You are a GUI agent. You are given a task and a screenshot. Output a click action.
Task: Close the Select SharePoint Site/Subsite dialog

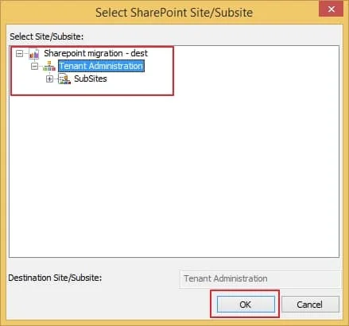(x=331, y=10)
